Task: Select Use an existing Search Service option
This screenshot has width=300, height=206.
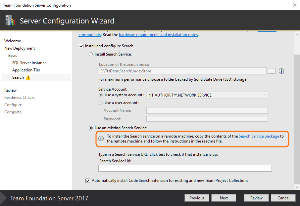Action: click(x=91, y=128)
